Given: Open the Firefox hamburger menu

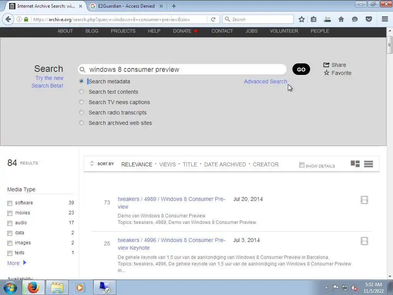Looking at the screenshot, I should [x=385, y=19].
